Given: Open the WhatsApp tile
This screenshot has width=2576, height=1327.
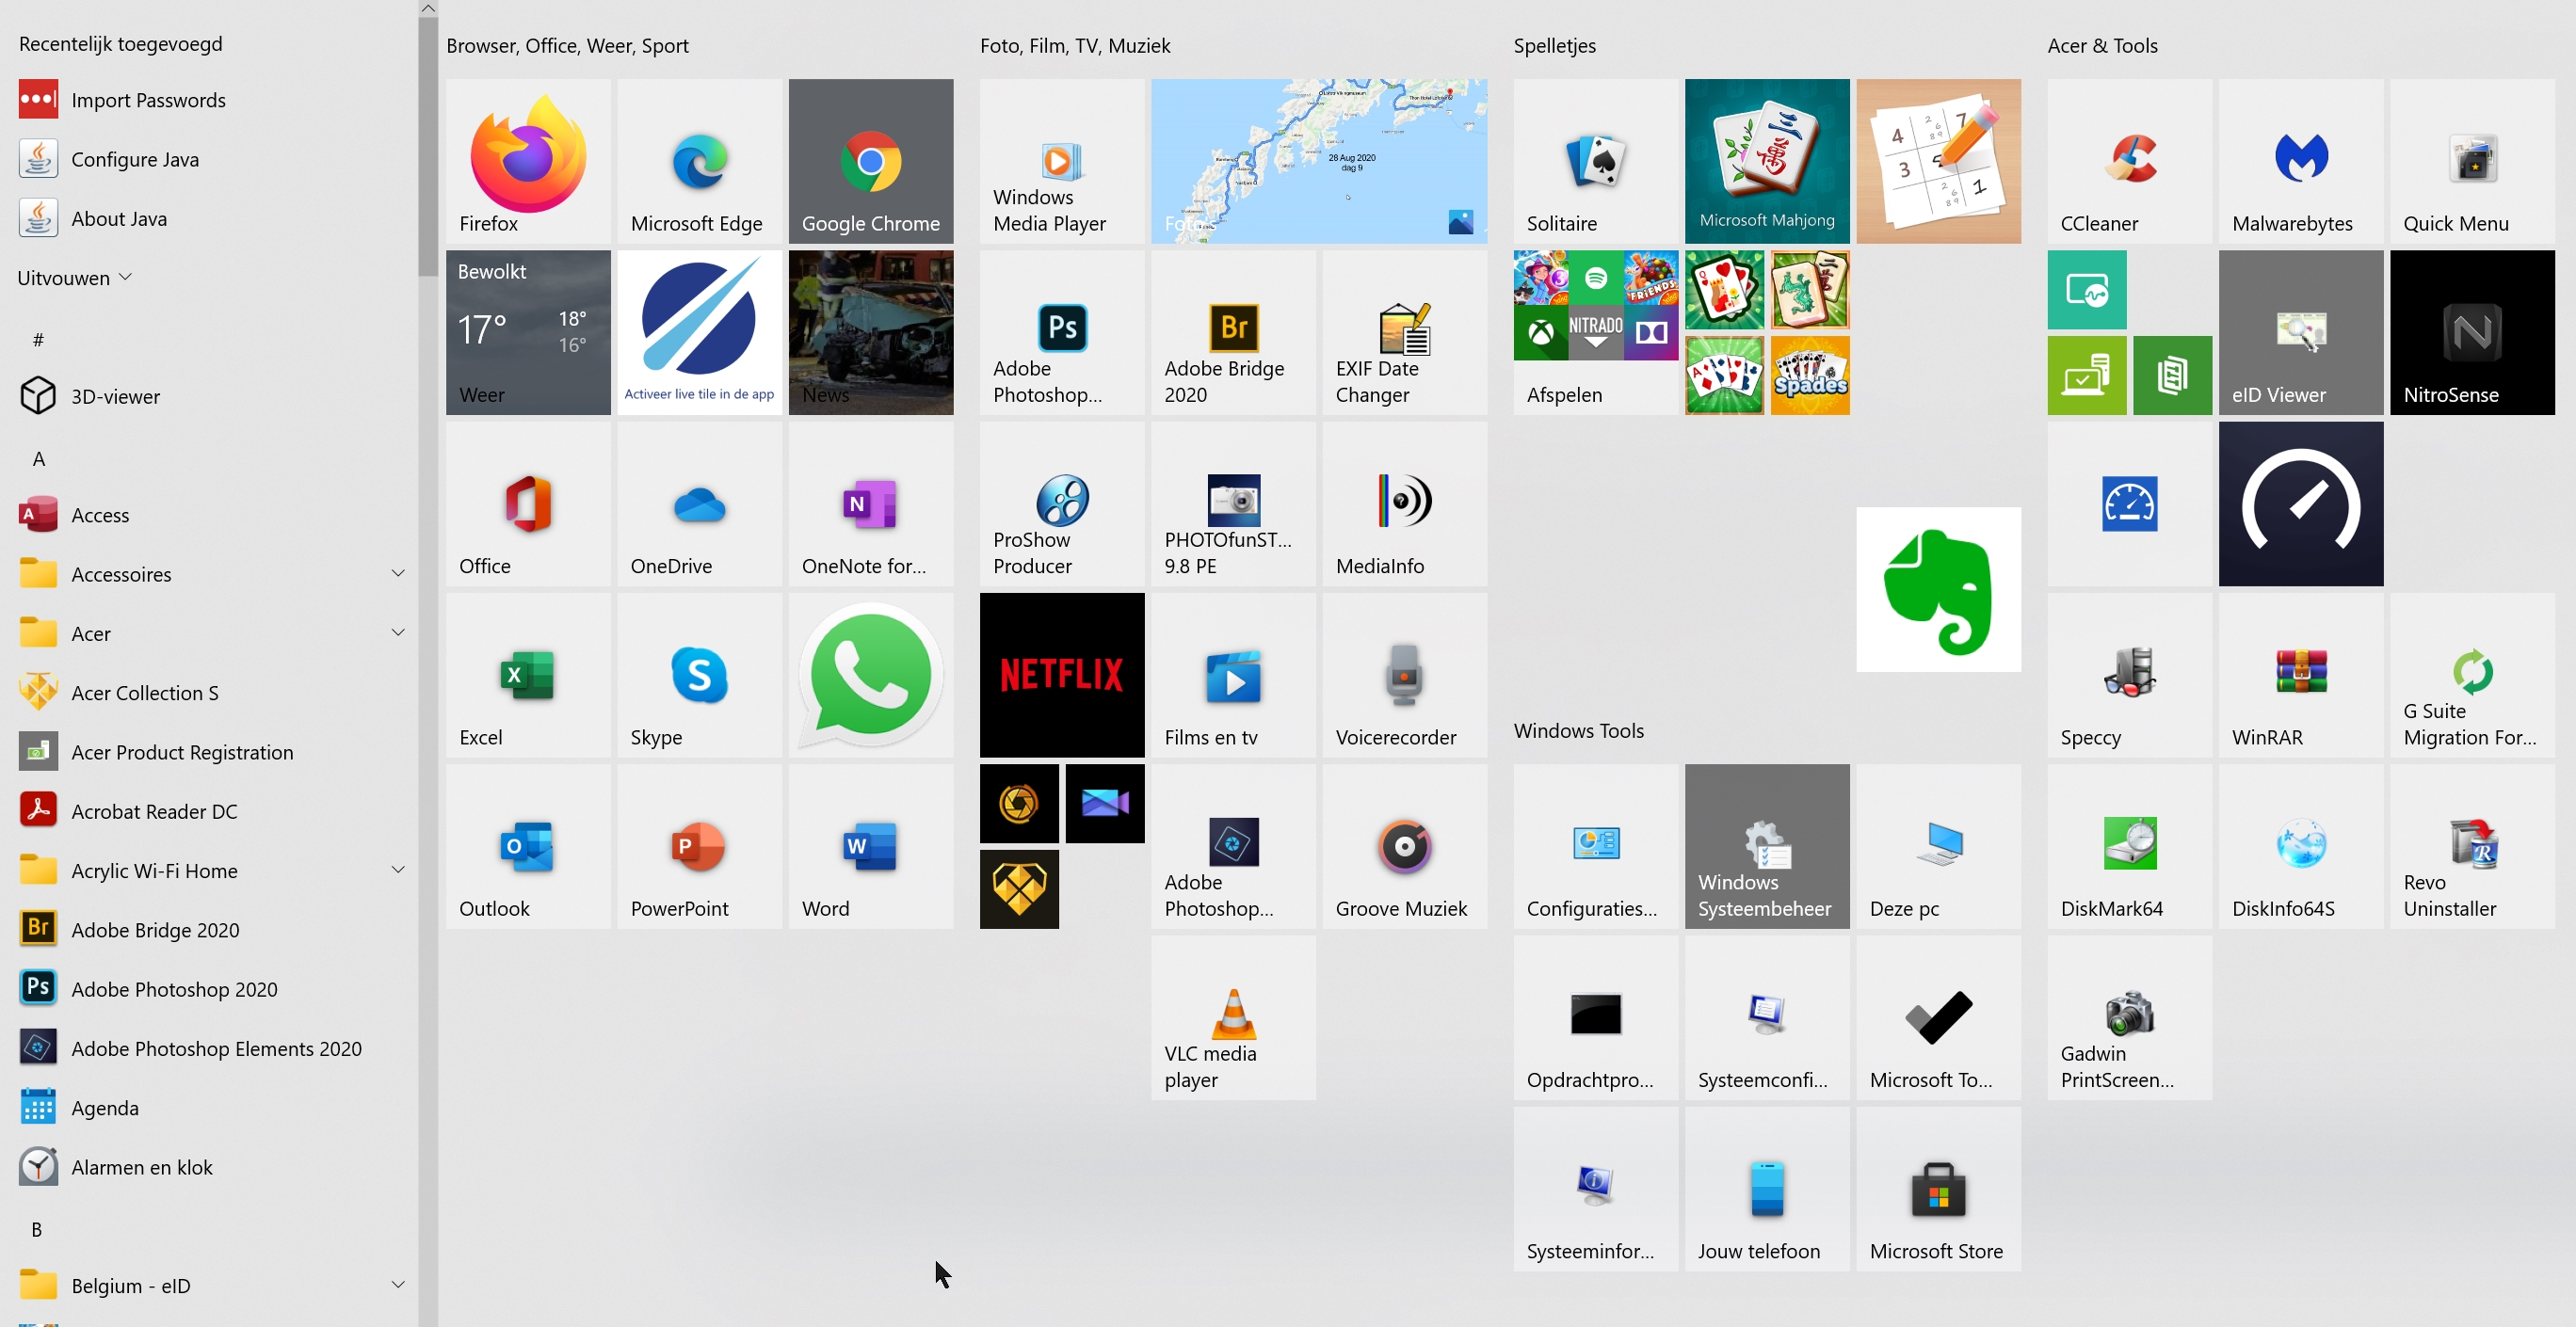Looking at the screenshot, I should pyautogui.click(x=870, y=675).
